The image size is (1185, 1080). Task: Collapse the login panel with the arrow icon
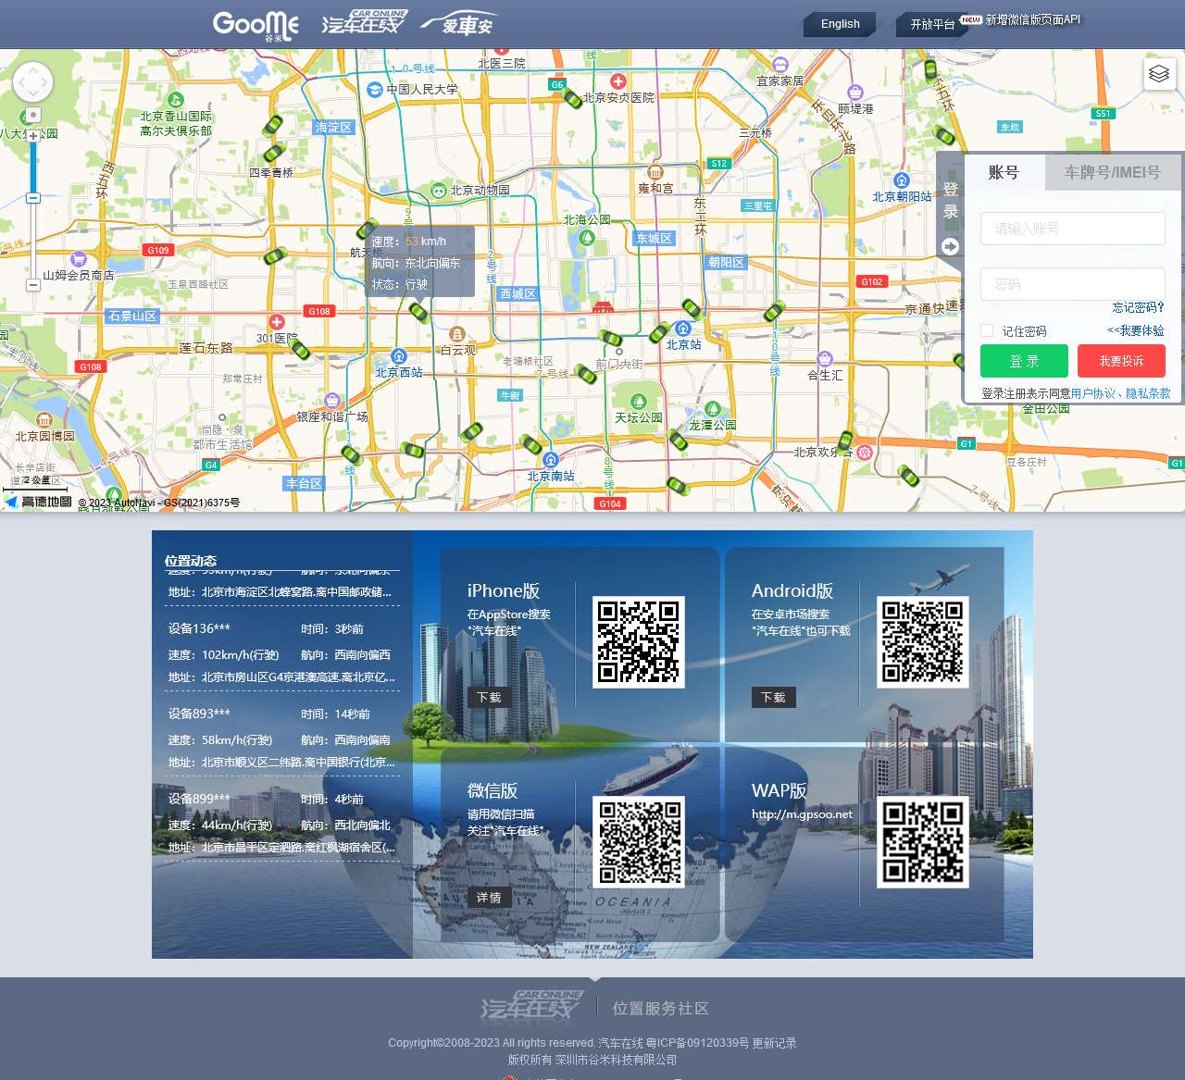click(951, 246)
